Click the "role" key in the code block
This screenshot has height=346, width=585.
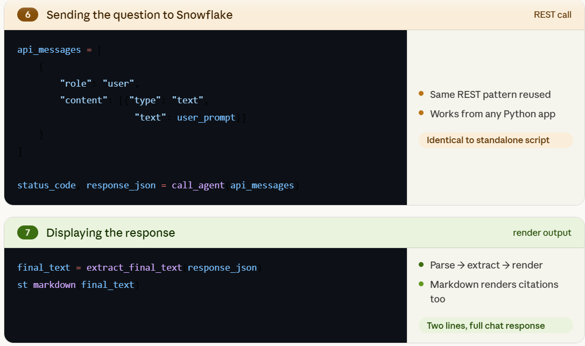(x=75, y=83)
